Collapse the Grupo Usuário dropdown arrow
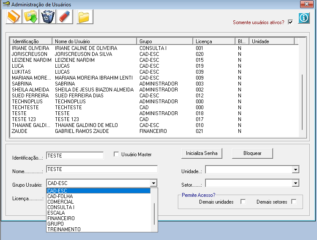The height and width of the screenshot is (240, 317). 153,183
